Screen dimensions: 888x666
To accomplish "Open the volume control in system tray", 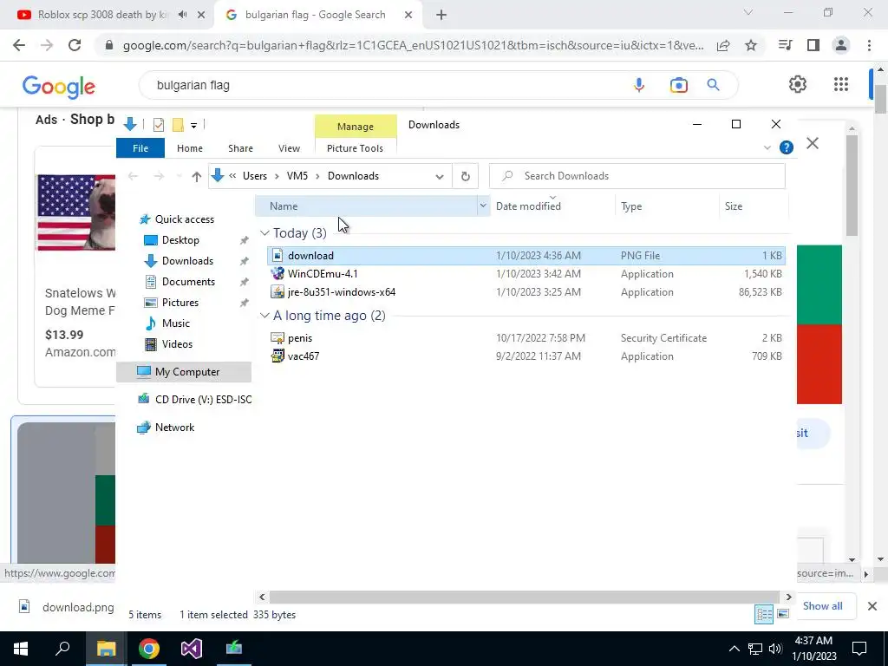I will 776,649.
